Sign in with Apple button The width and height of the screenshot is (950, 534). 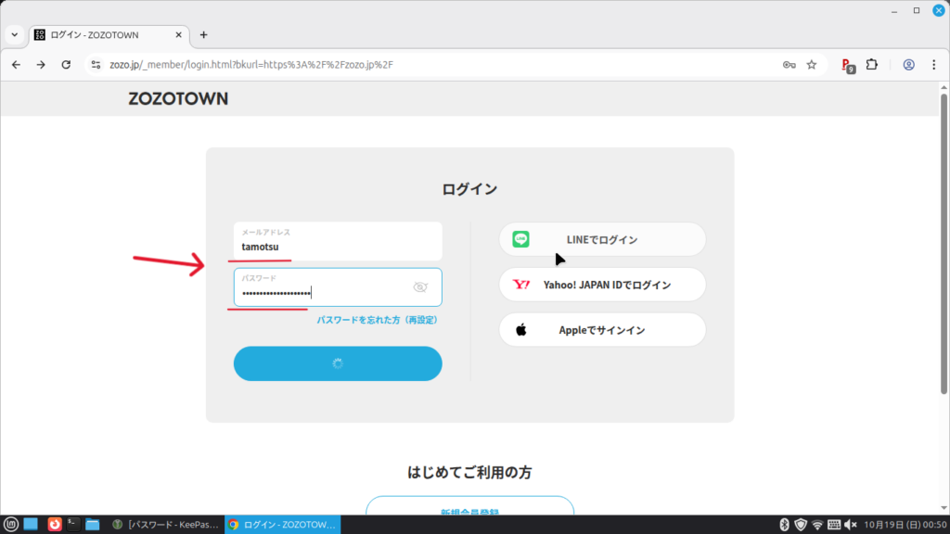(602, 330)
